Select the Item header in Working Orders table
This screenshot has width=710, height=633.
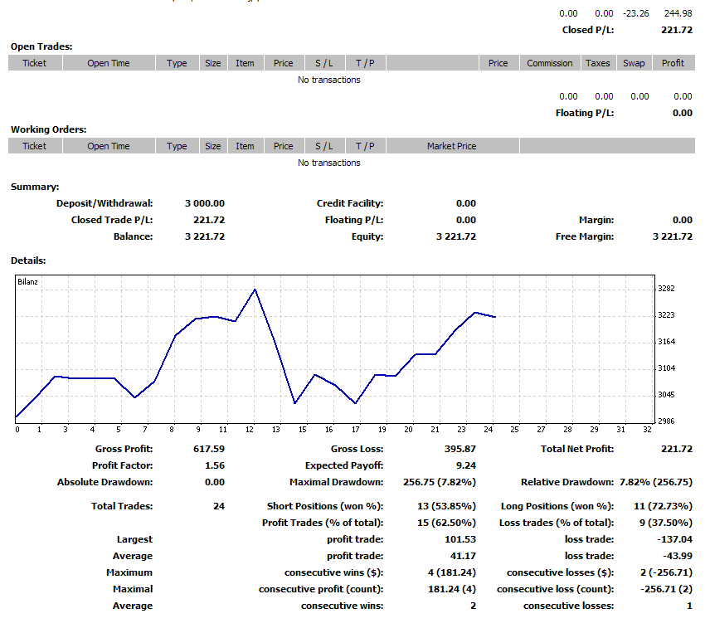245,146
